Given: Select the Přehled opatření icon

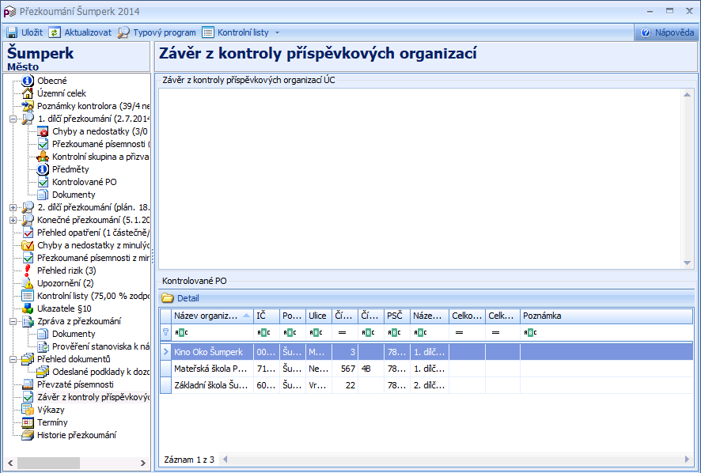Looking at the screenshot, I should 28,233.
